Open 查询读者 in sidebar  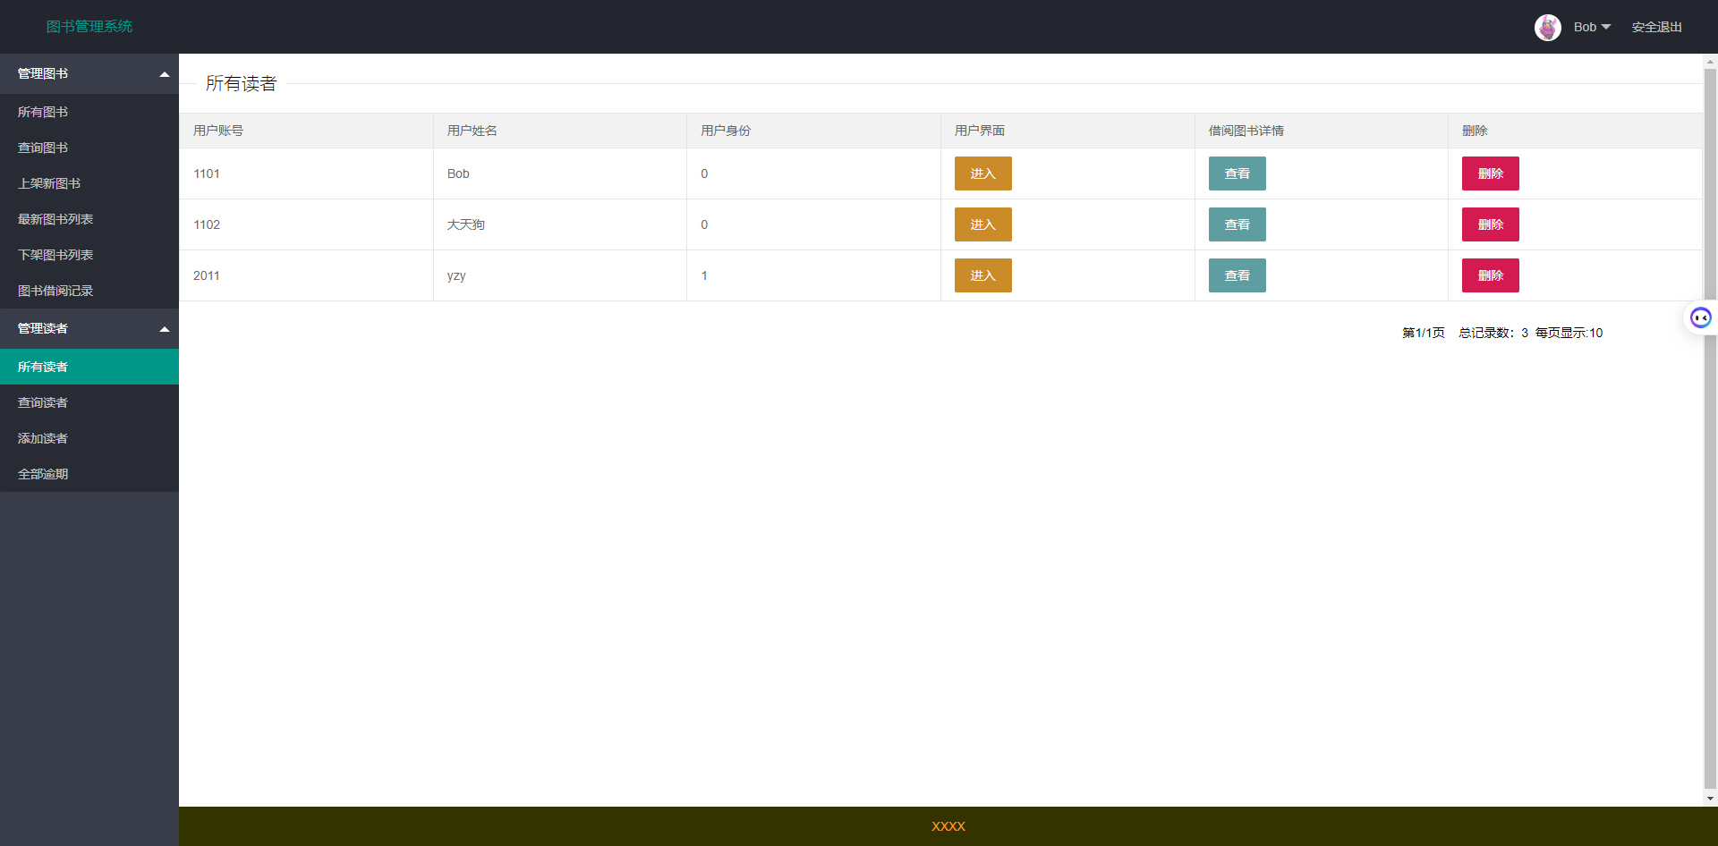point(89,402)
